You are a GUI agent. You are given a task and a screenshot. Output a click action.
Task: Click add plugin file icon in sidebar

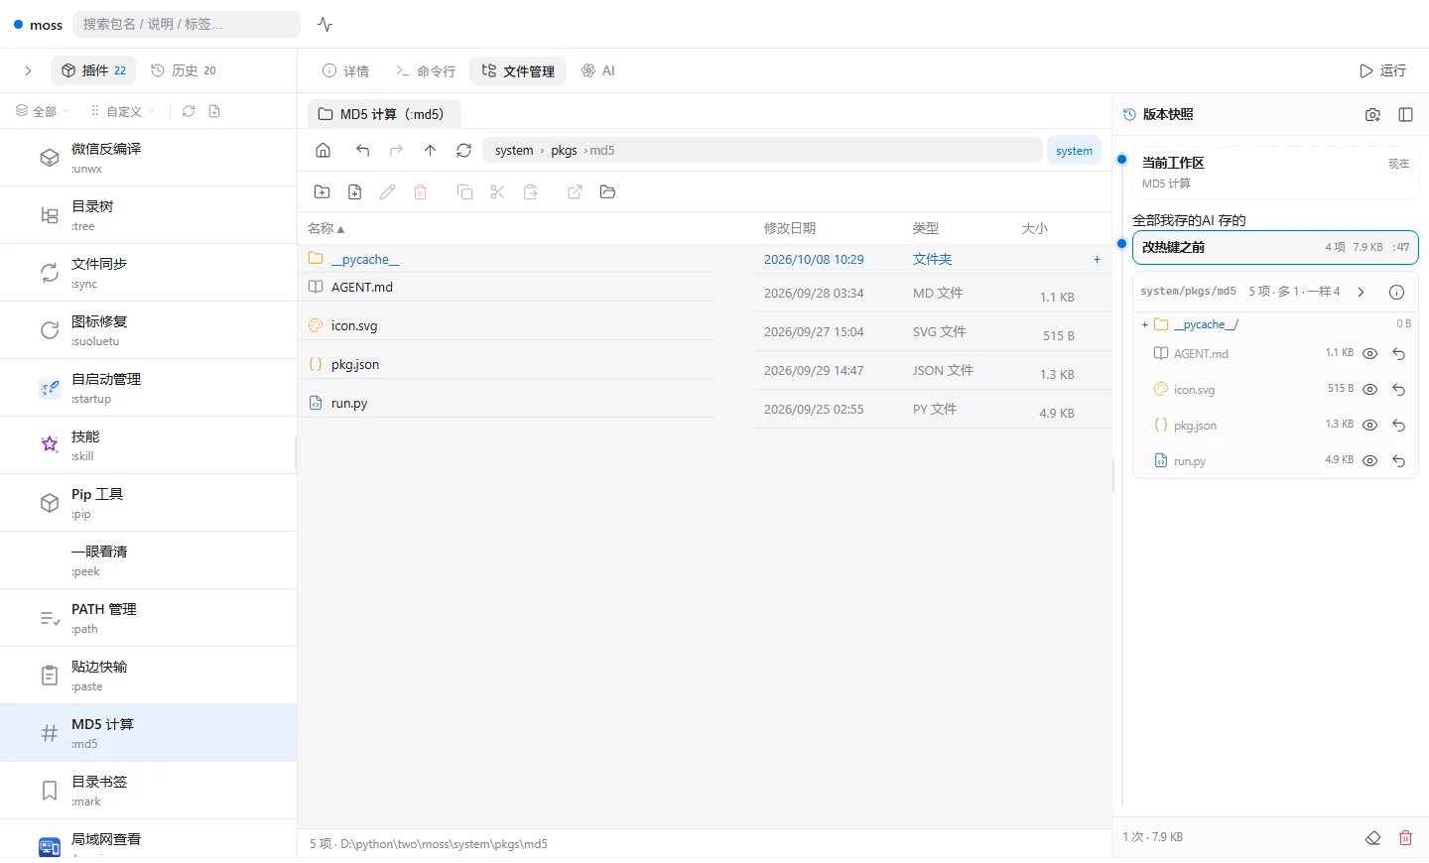point(214,111)
